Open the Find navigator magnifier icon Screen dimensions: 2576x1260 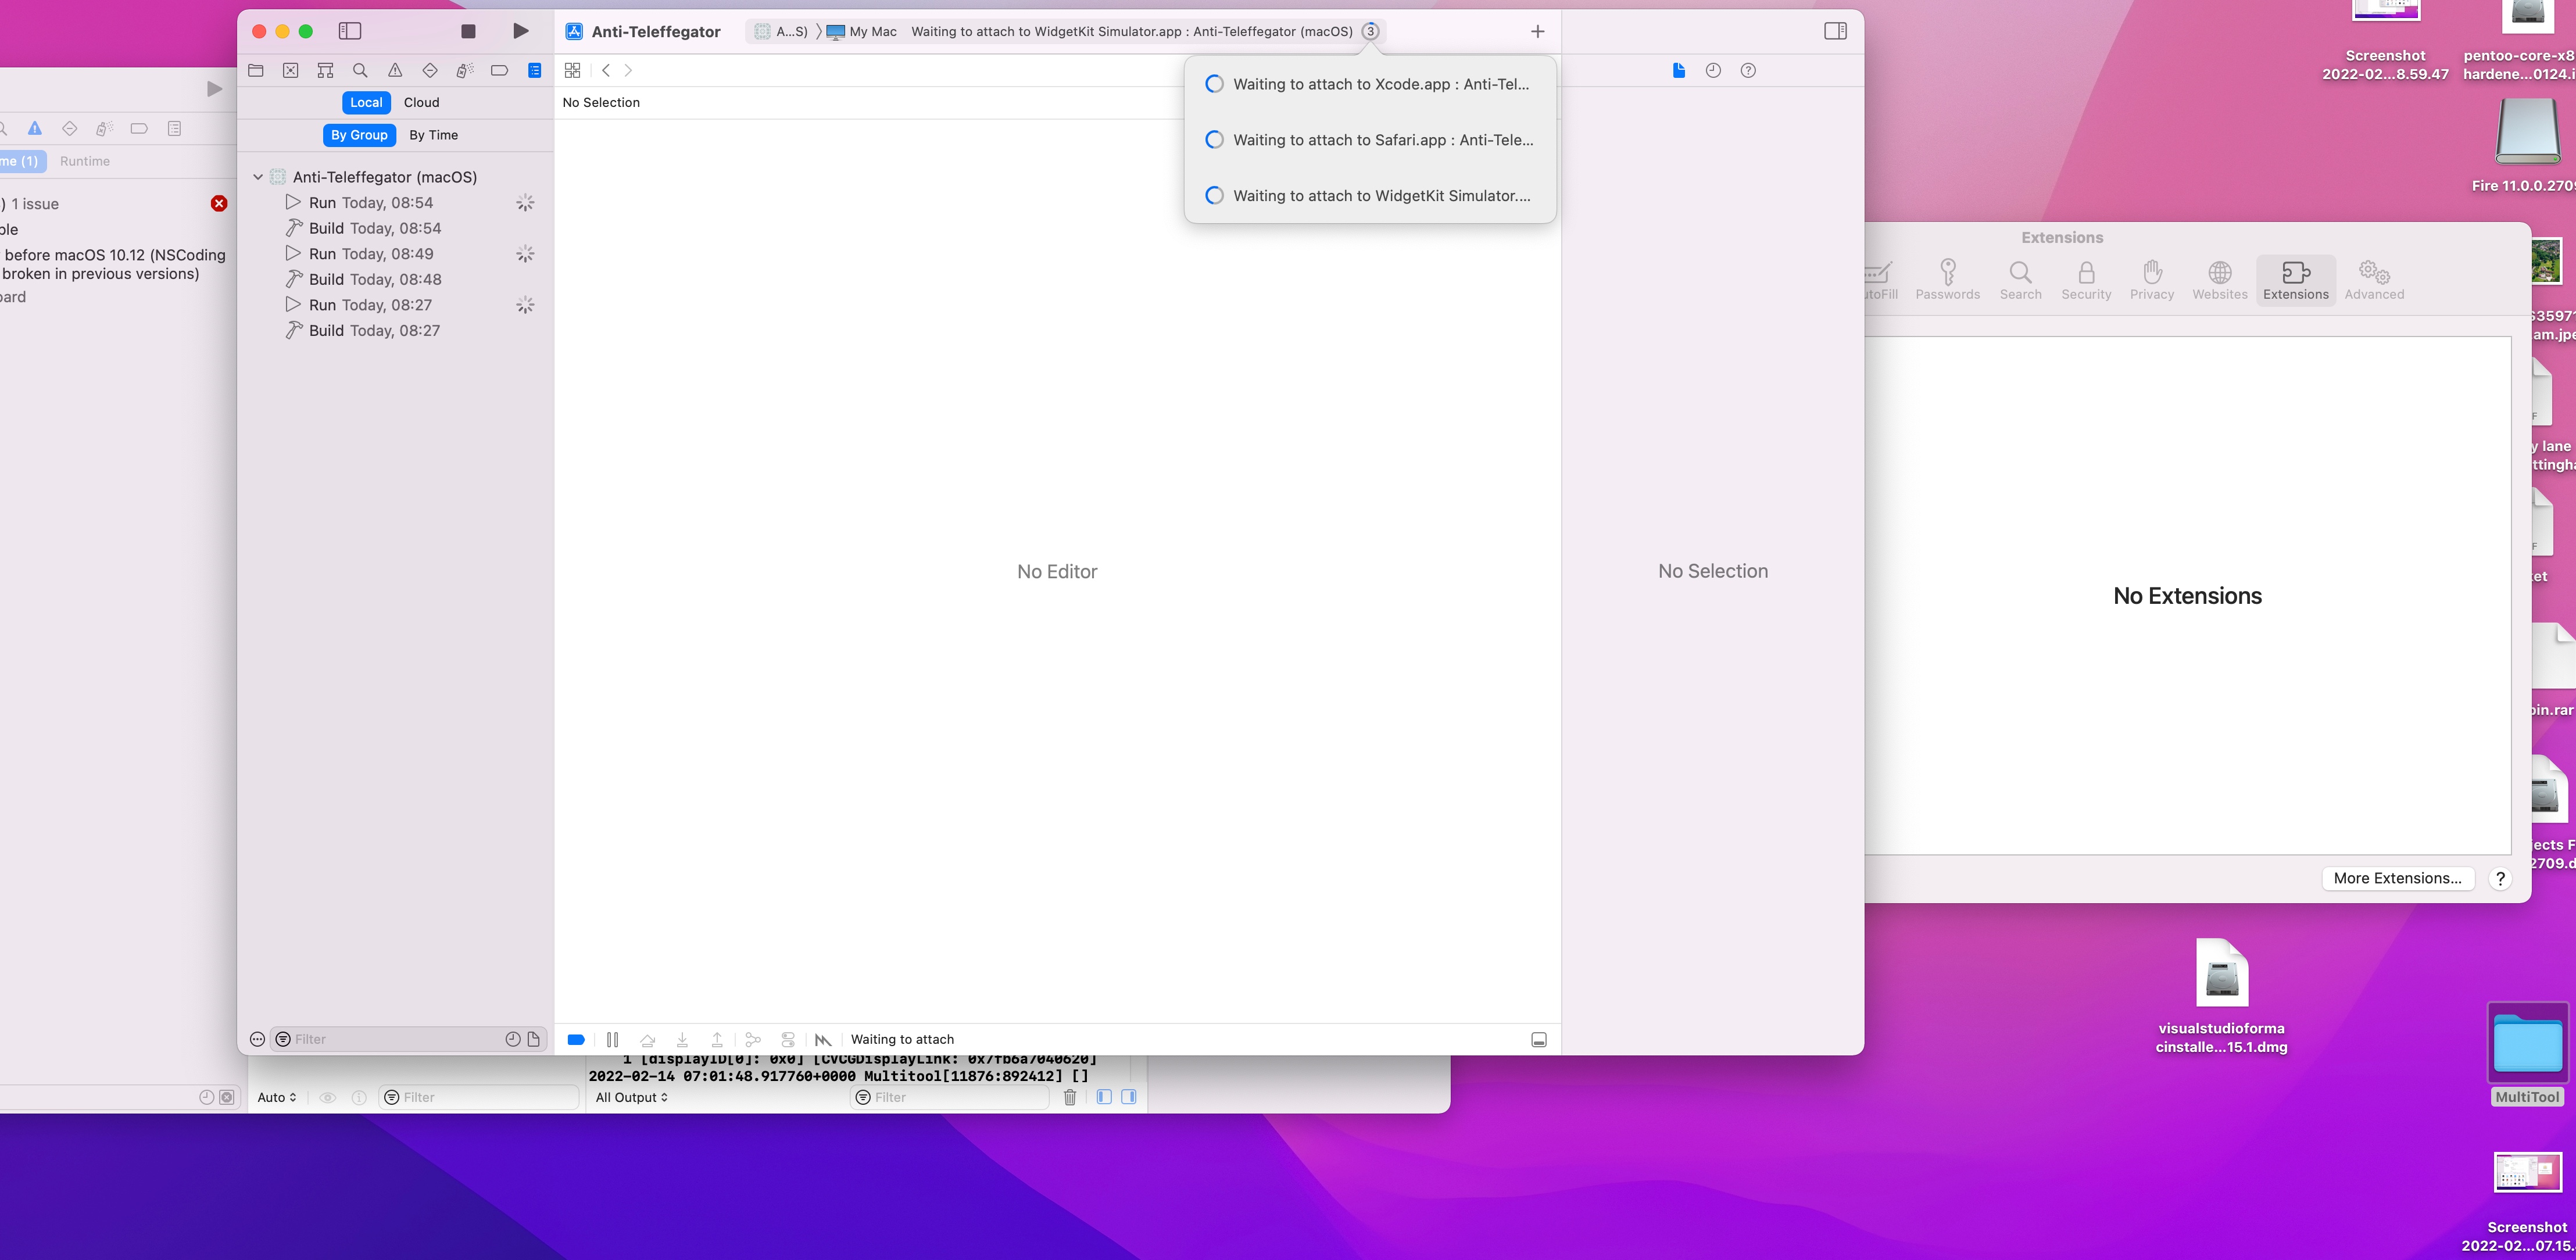pyautogui.click(x=360, y=70)
